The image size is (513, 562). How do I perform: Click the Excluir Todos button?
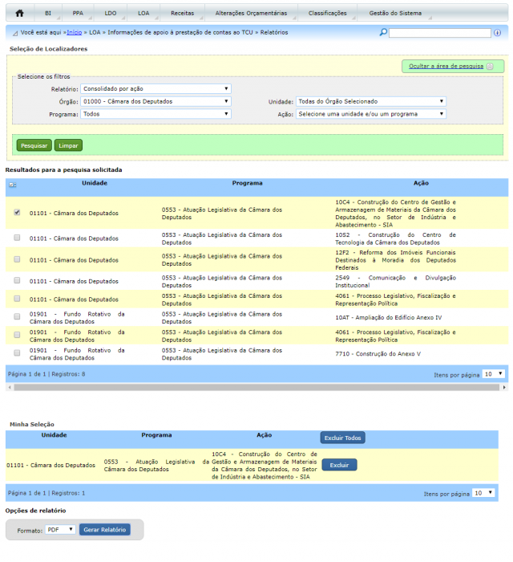pos(343,438)
